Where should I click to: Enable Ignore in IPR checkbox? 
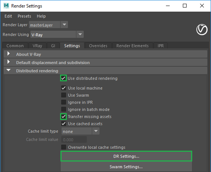[63, 102]
